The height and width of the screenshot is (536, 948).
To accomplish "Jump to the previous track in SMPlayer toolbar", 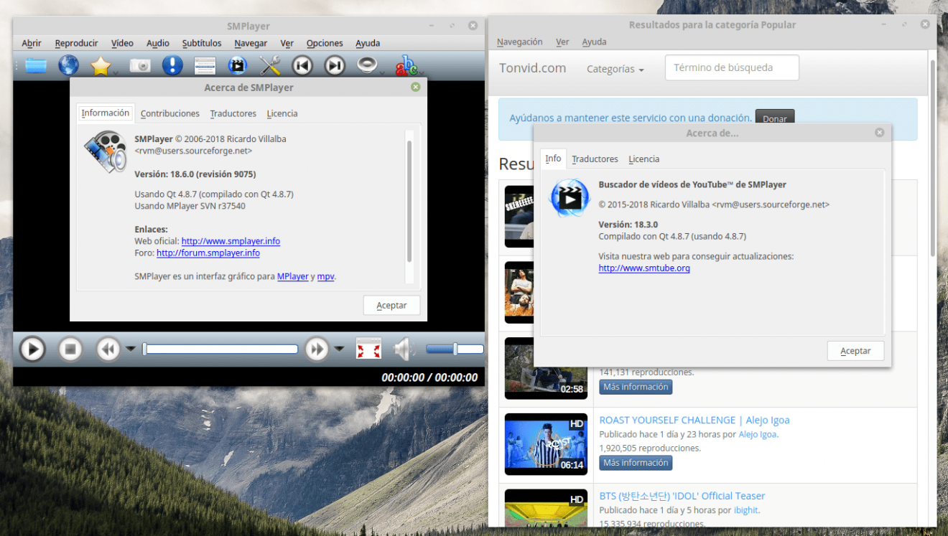I will point(302,66).
